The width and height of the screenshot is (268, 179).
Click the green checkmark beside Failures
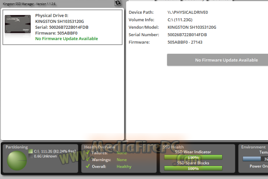coord(88,153)
